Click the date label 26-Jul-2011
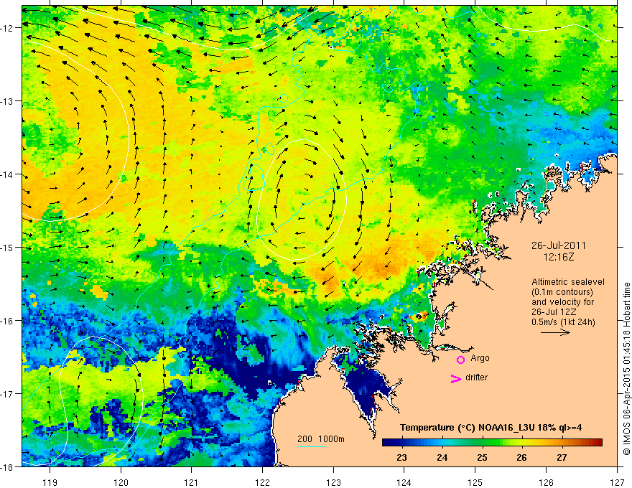 tap(559, 245)
